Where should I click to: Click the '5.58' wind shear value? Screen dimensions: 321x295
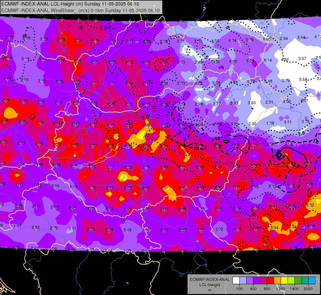(303, 79)
